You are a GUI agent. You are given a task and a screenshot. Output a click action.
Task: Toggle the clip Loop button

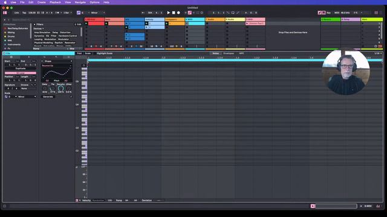[x=21, y=73]
